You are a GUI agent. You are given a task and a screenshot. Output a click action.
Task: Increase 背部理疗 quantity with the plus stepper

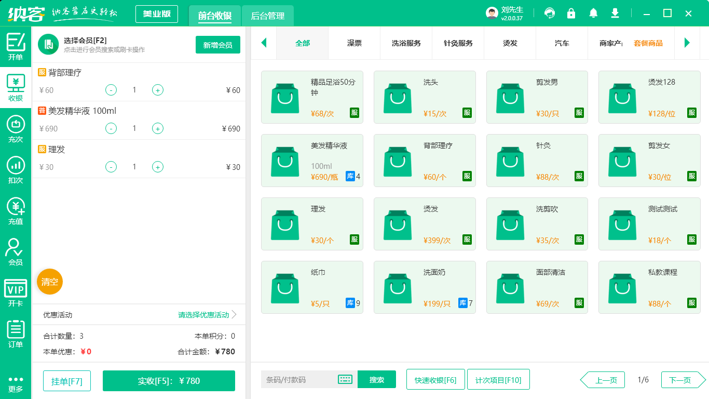click(x=157, y=90)
